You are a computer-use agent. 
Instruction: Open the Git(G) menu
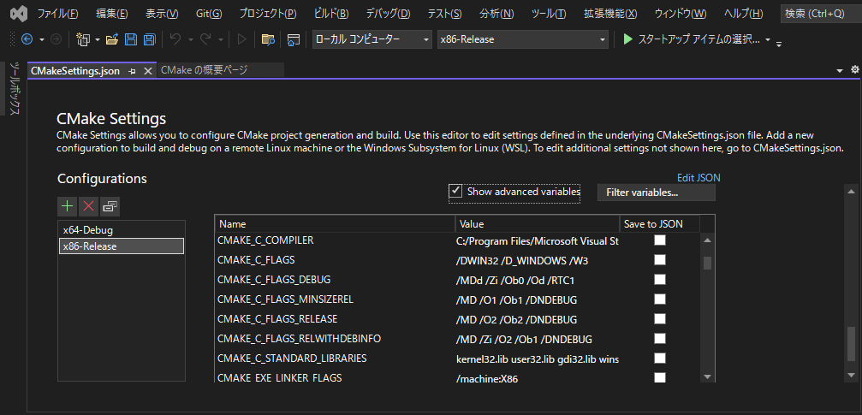click(x=209, y=14)
